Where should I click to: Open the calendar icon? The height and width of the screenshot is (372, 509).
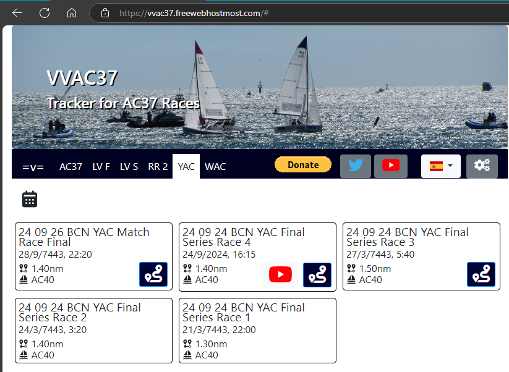(x=30, y=199)
